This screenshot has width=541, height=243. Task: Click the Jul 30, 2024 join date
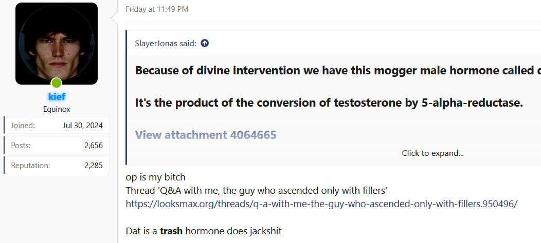coord(83,125)
